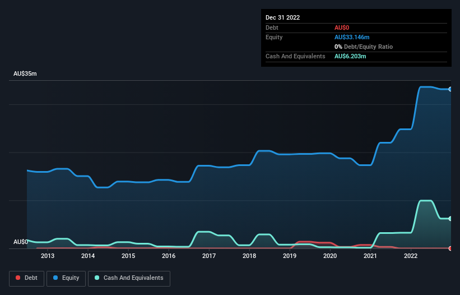This screenshot has width=460, height=295.
Task: Select the 2018 axis label
Action: pos(249,256)
